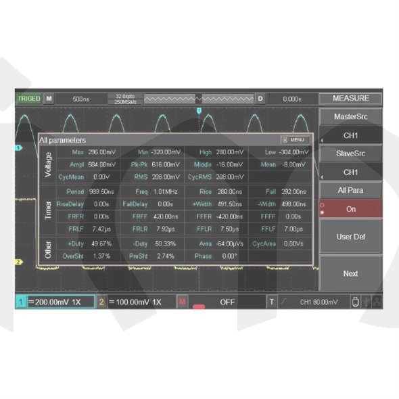Click the USB drive status icon
This screenshot has width=399, height=399.
pos(355,302)
